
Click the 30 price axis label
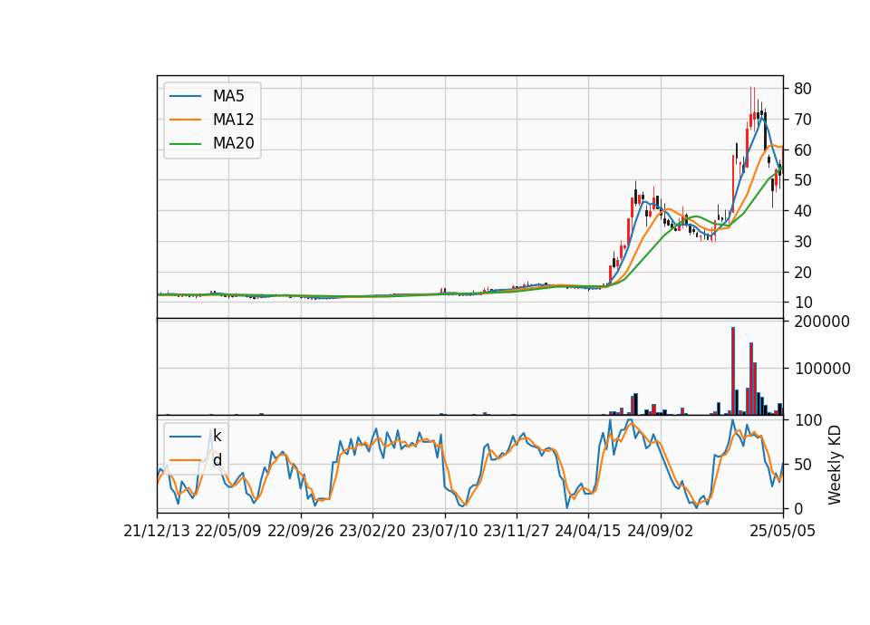click(803, 242)
